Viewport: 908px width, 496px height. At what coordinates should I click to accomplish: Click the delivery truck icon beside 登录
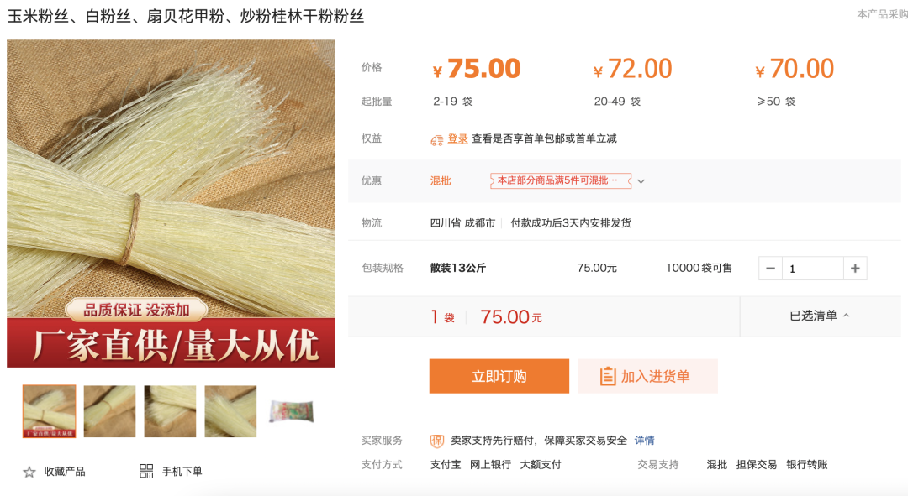(x=436, y=139)
